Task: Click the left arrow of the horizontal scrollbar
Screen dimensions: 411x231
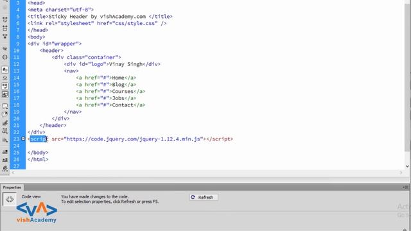Action: pyautogui.click(x=13, y=173)
